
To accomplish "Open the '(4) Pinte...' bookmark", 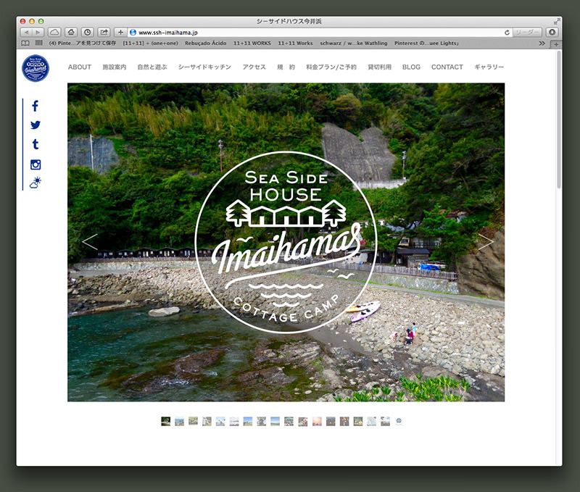I will (x=83, y=43).
